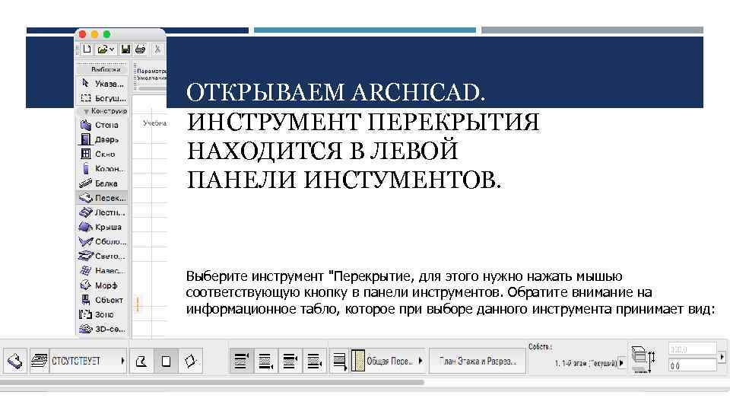Screen dimensions: 730x411
Task: Select the Window (Окно) tool
Action: pyautogui.click(x=102, y=154)
